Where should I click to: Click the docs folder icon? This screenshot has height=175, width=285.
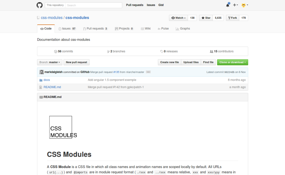(41, 80)
